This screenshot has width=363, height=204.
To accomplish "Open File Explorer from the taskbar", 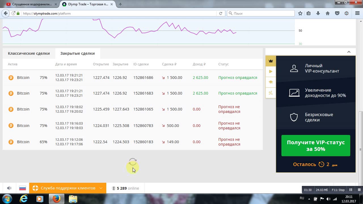I will (x=73, y=199).
